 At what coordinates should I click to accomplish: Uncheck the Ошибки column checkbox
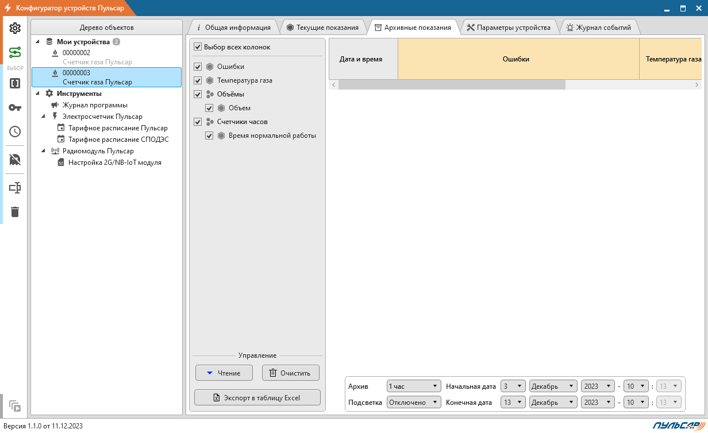point(198,67)
